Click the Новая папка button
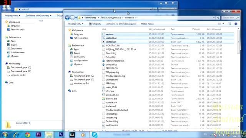Image resolution: width=246 pixels, height=138 pixels. point(147,24)
